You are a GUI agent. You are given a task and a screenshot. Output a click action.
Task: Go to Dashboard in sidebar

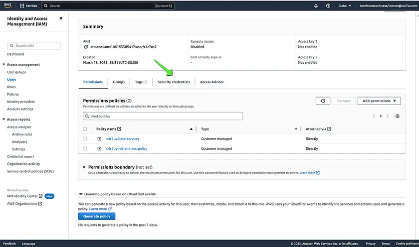click(x=15, y=54)
